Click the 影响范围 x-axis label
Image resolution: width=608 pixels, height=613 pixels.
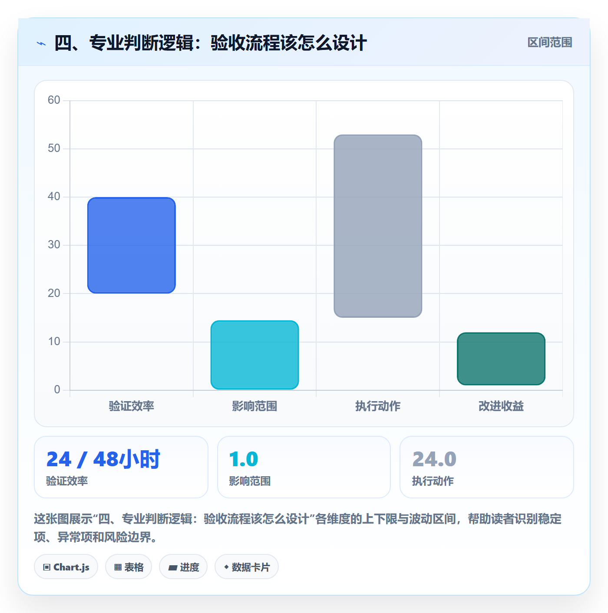254,406
